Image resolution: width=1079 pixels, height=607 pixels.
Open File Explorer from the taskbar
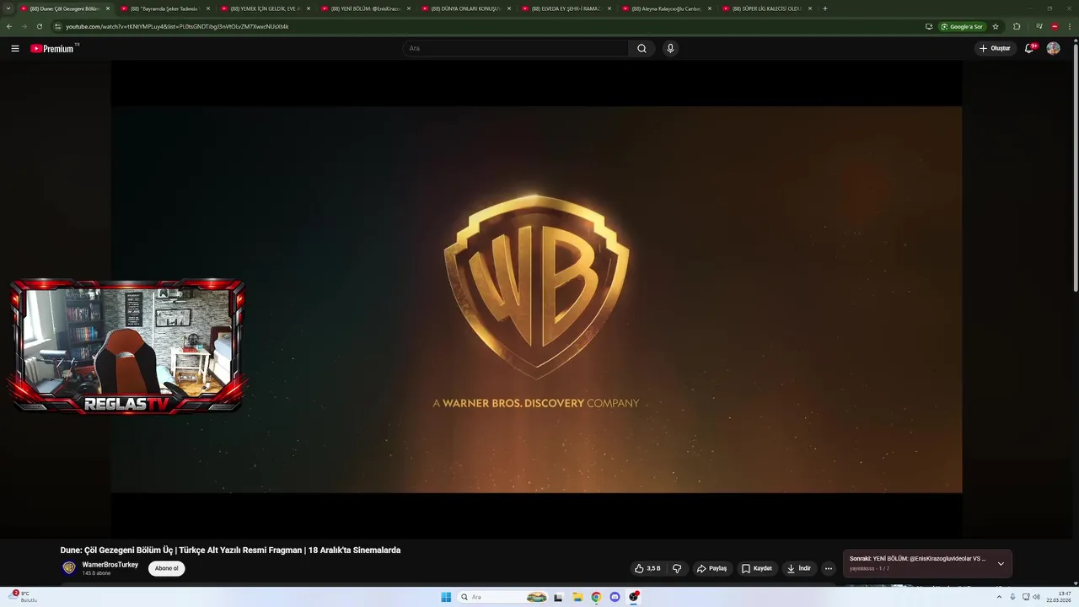pos(577,597)
